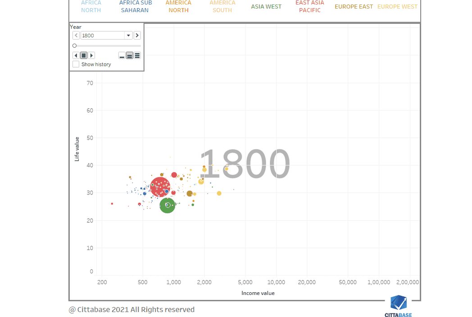Click the 1800 year input field

(x=103, y=36)
